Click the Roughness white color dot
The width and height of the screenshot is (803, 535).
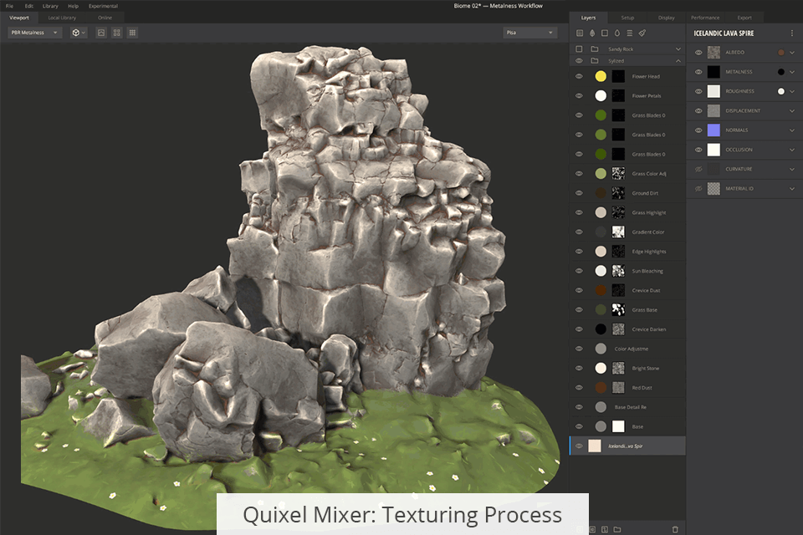(781, 91)
